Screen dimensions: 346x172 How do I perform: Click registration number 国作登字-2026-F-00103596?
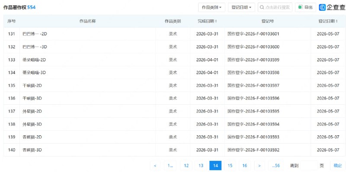coord(253,98)
